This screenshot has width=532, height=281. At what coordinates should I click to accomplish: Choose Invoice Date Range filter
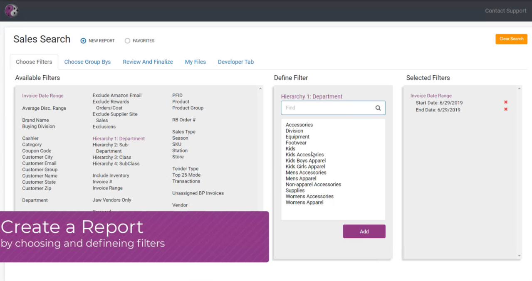coord(43,96)
